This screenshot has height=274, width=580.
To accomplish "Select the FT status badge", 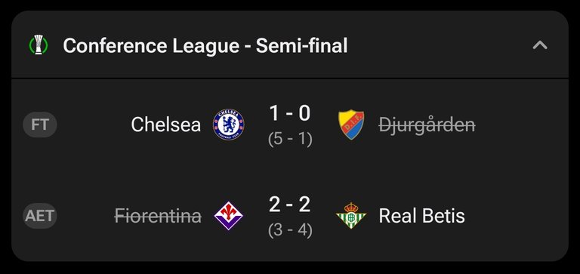I will (x=40, y=125).
